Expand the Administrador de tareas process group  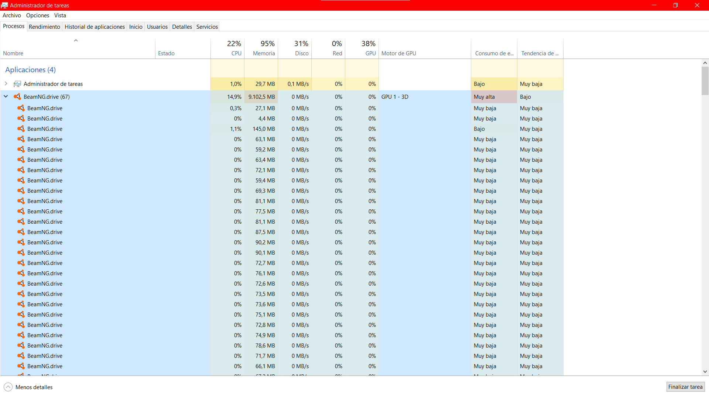6,84
